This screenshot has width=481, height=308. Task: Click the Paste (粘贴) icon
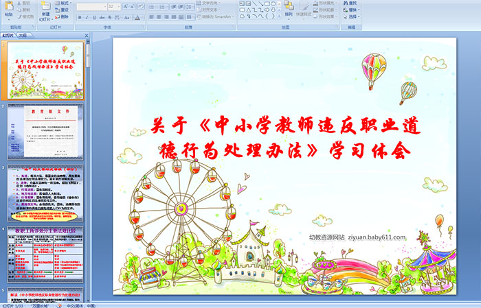tap(9, 6)
